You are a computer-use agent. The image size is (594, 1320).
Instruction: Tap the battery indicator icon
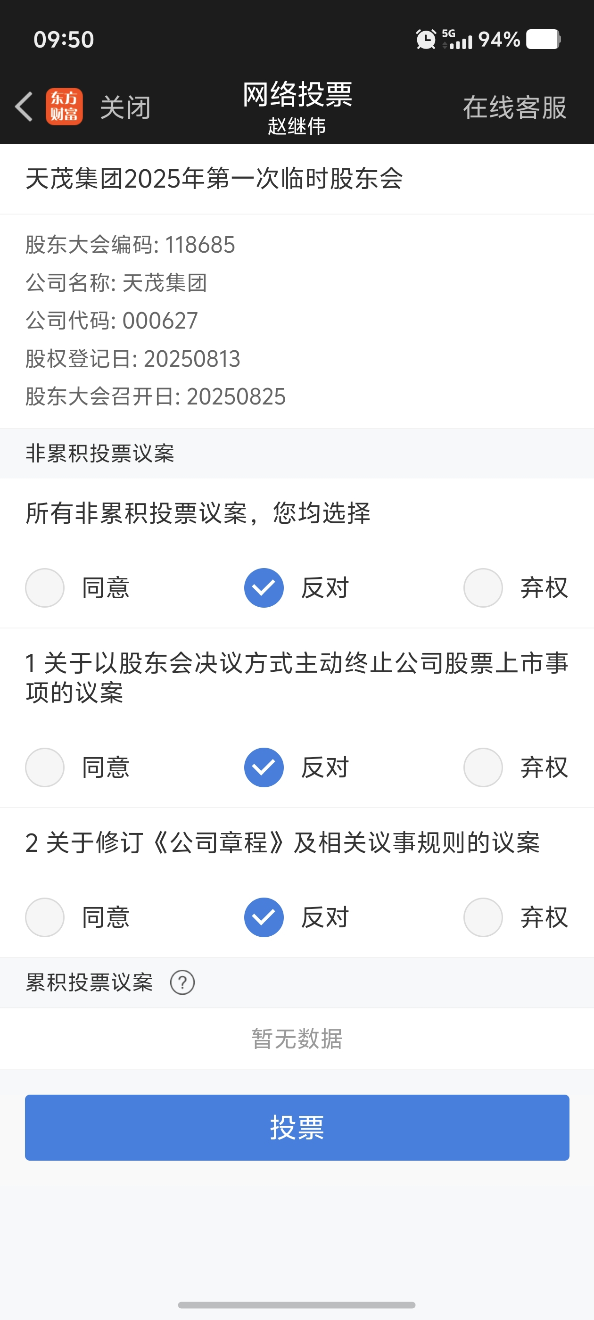coord(543,39)
